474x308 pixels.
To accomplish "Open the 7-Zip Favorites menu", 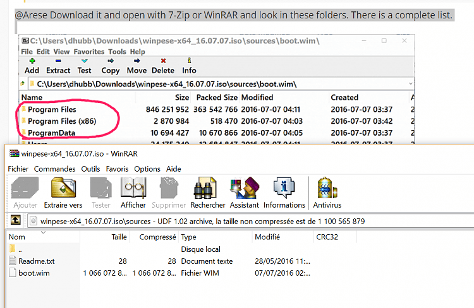I will [x=89, y=52].
